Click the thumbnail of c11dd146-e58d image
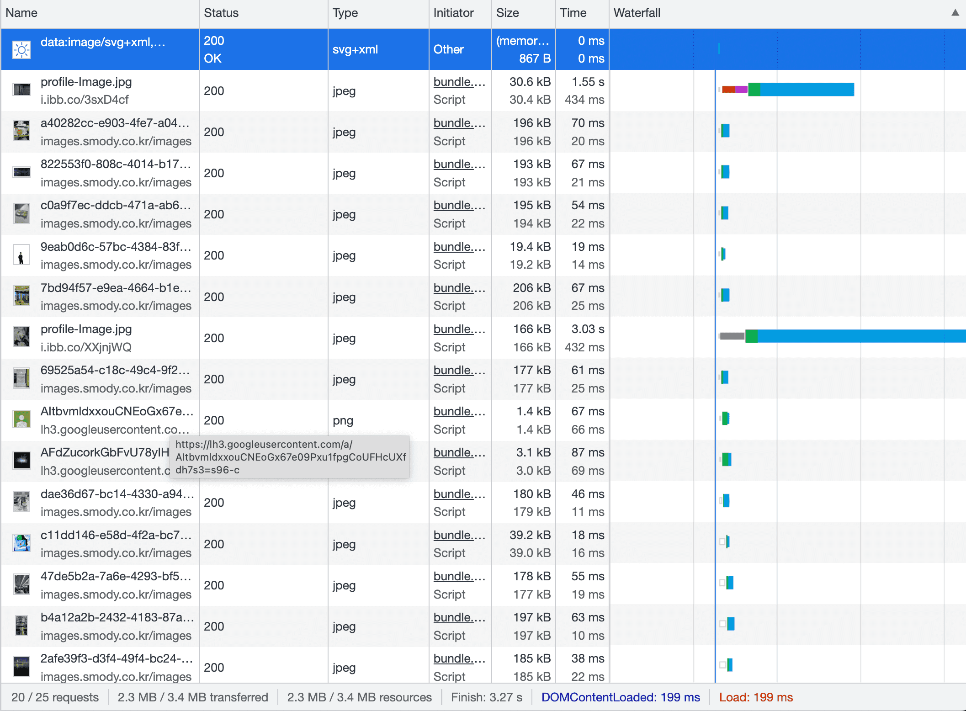966x711 pixels. point(21,543)
